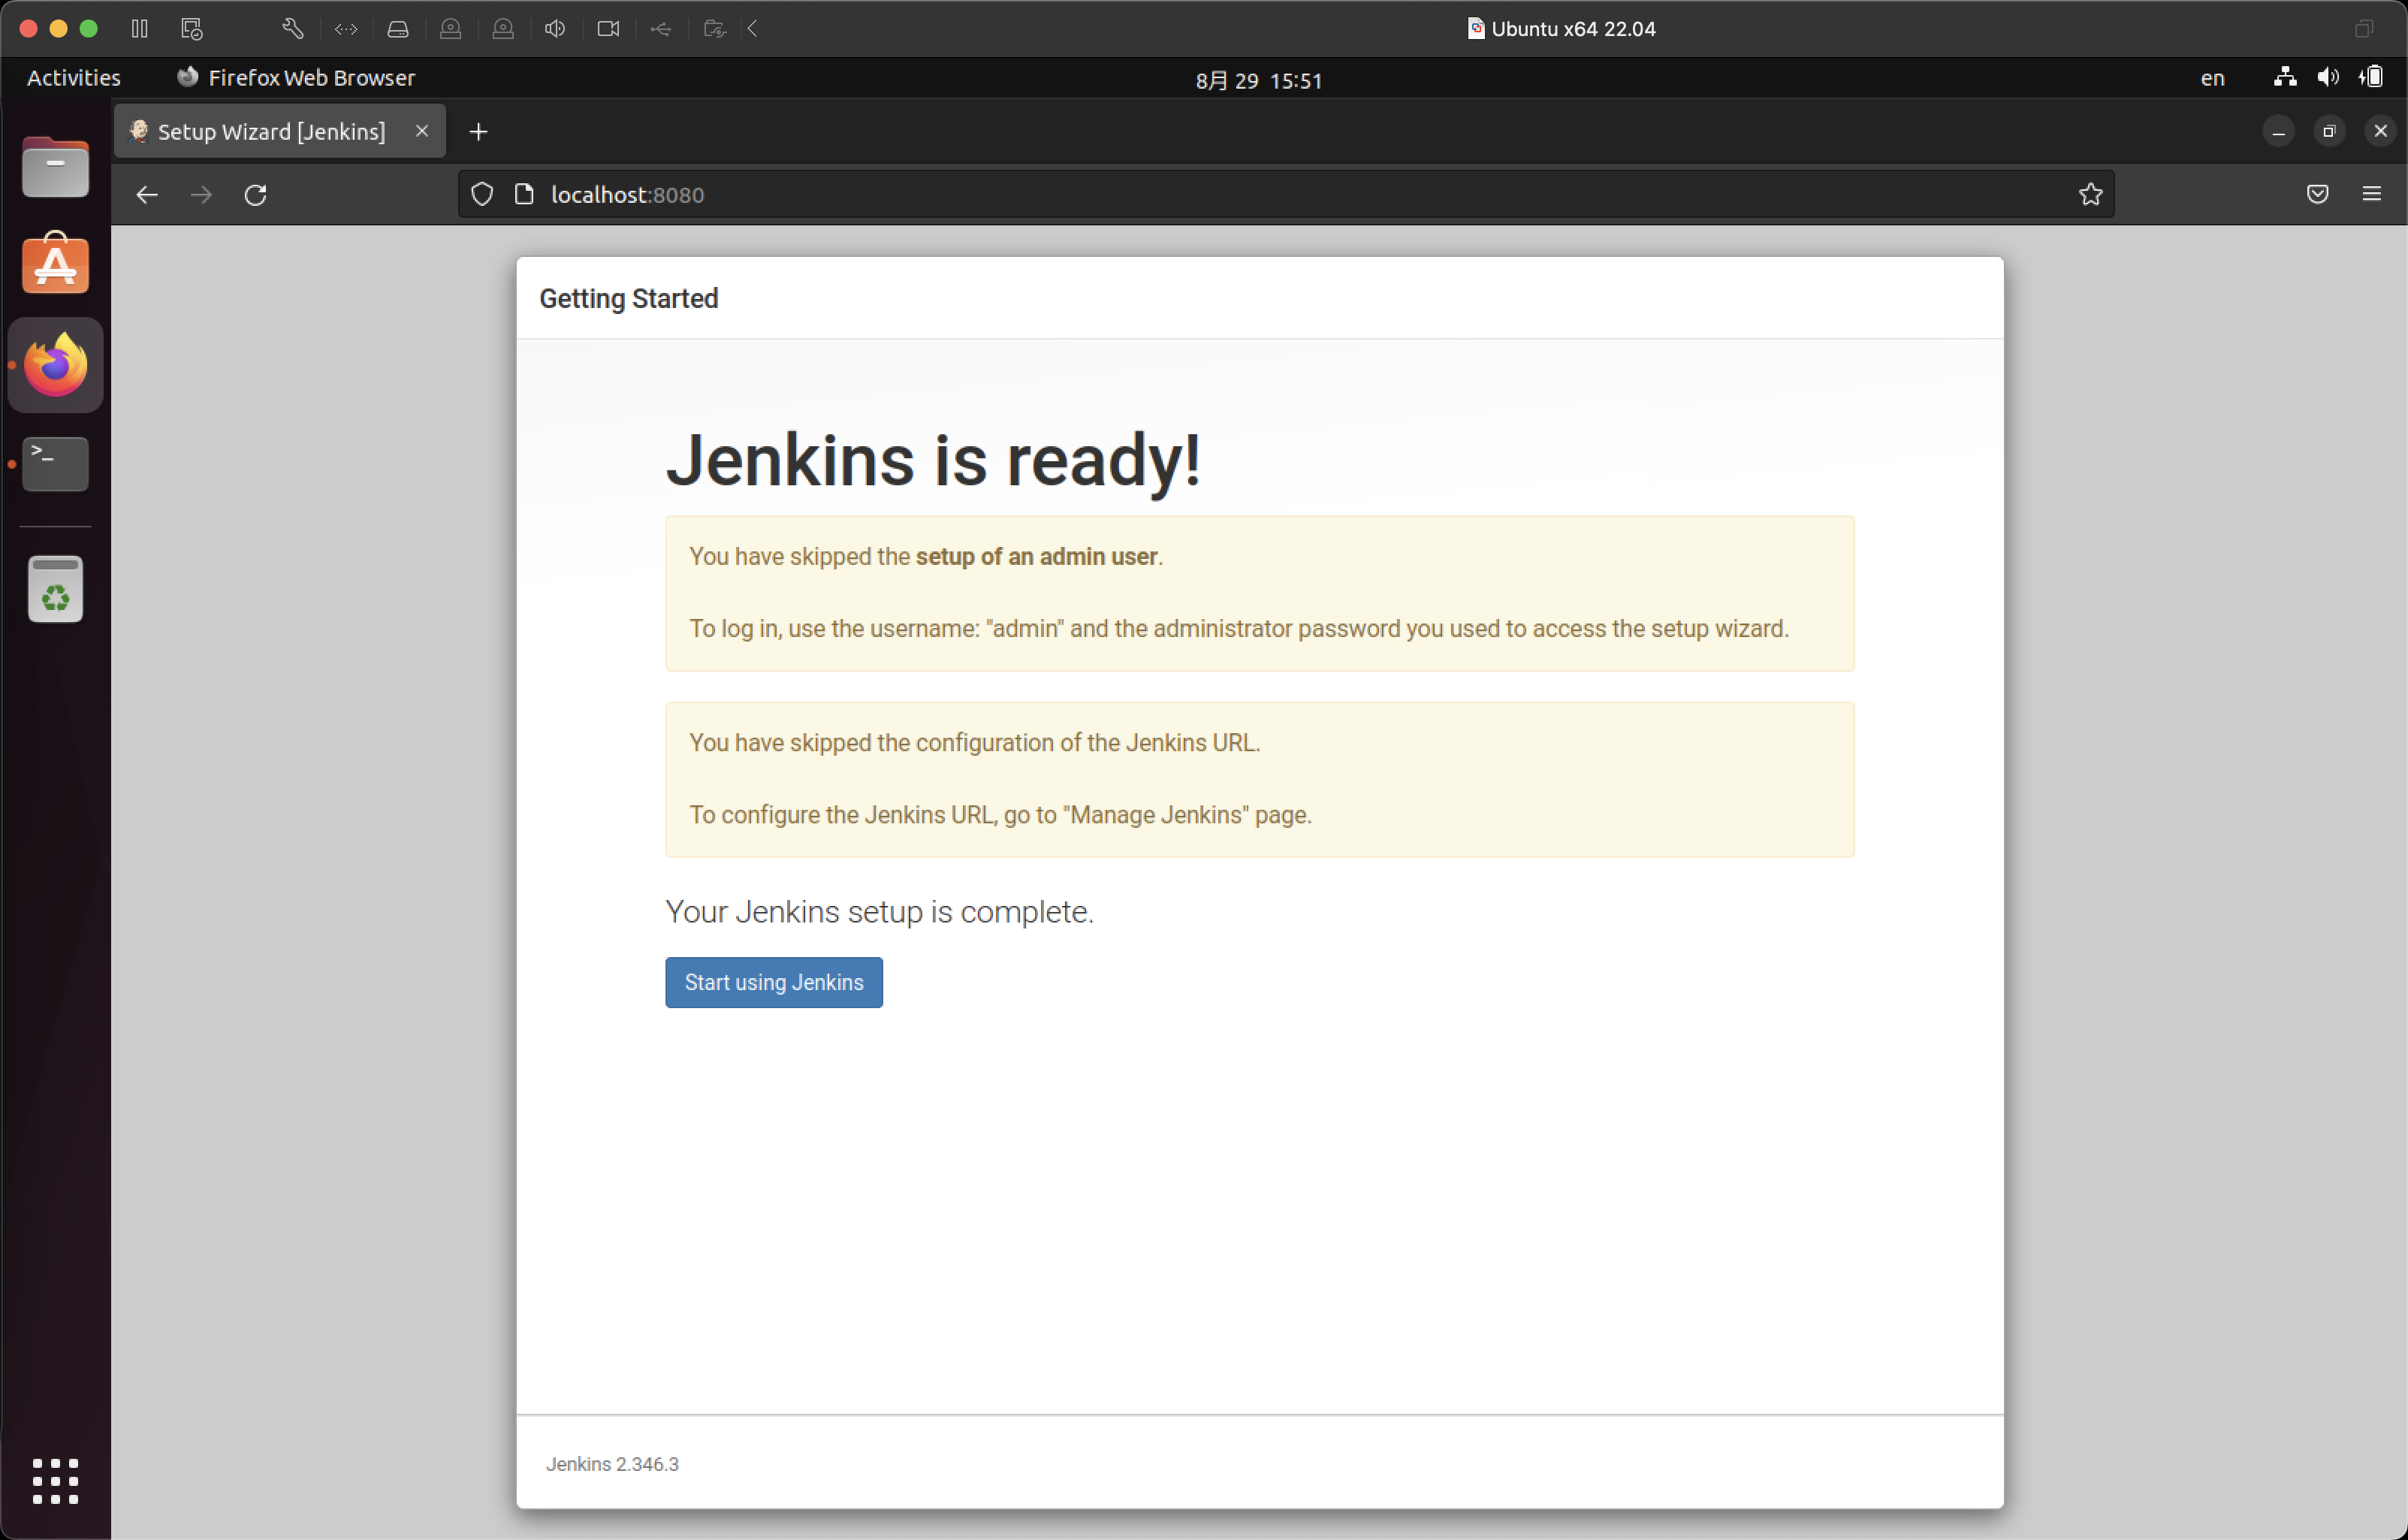Open Terminal from the dock
Screen dimensions: 2408x1540
pos(55,463)
